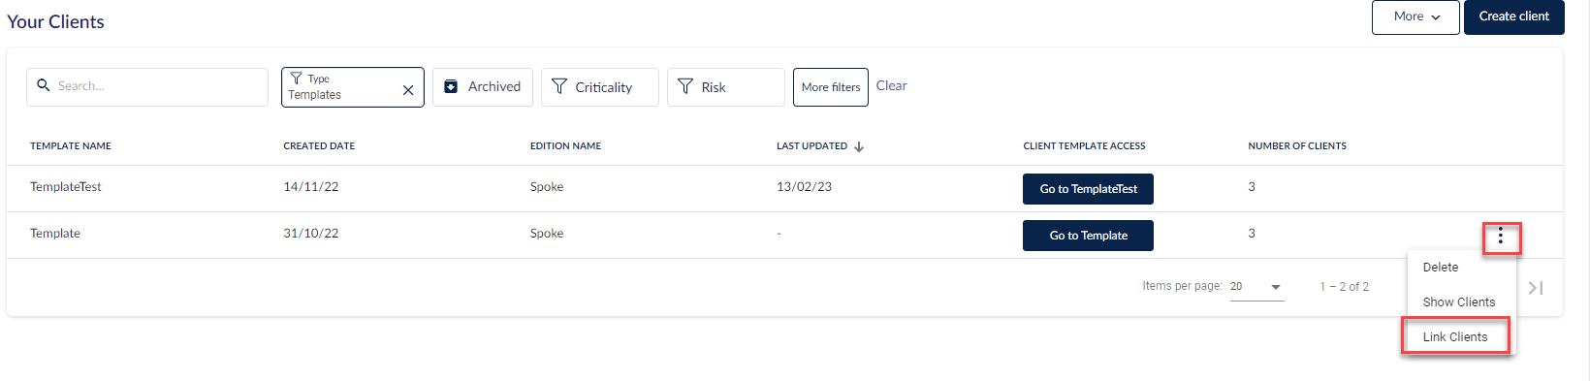Screen dimensions: 1590x381
Task: Click the Create client button
Action: coord(1514,16)
